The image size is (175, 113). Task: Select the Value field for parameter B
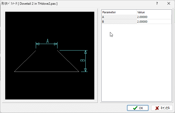click(x=150, y=22)
